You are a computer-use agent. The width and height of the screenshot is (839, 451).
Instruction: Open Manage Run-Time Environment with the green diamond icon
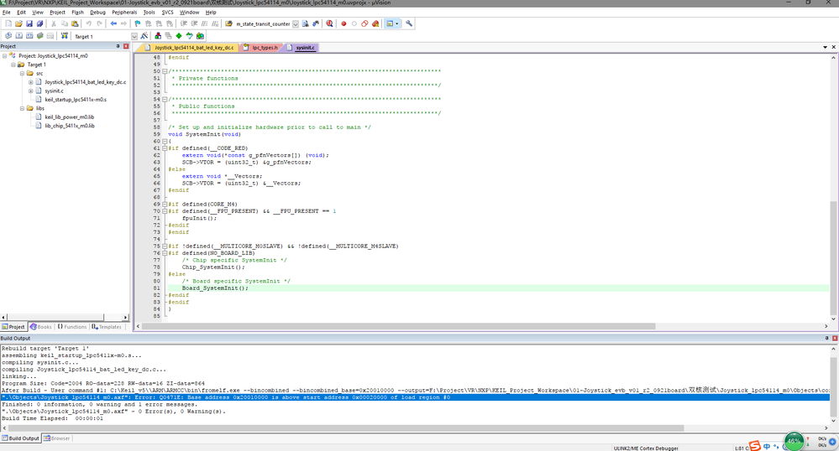pyautogui.click(x=179, y=36)
